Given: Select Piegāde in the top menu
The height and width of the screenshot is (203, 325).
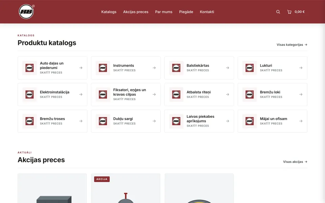Looking at the screenshot, I should tap(186, 12).
